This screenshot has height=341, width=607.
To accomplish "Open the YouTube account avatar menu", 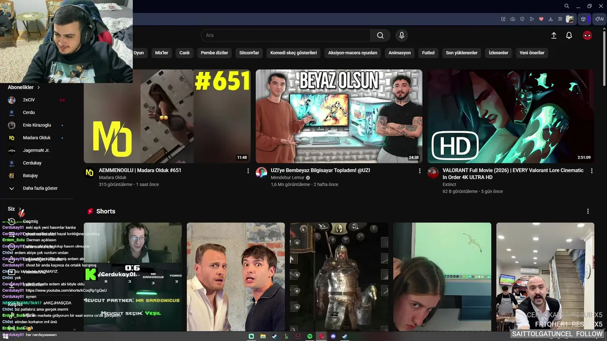I will coord(587,36).
